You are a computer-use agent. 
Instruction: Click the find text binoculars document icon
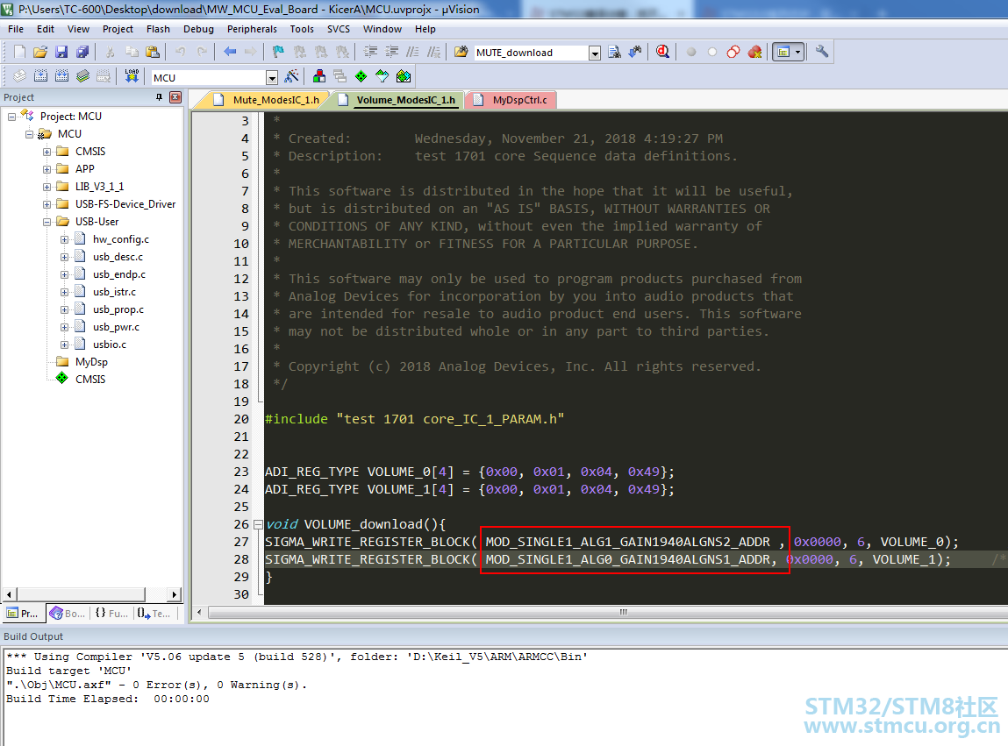[615, 52]
